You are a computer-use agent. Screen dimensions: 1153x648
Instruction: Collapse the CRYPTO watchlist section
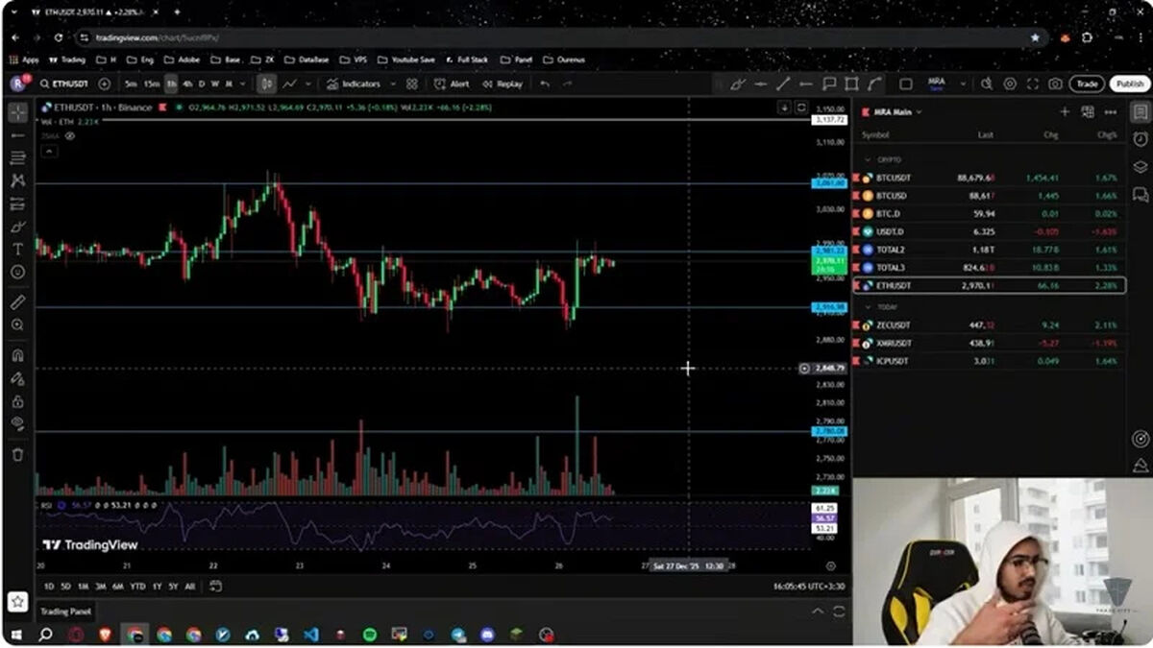point(868,159)
